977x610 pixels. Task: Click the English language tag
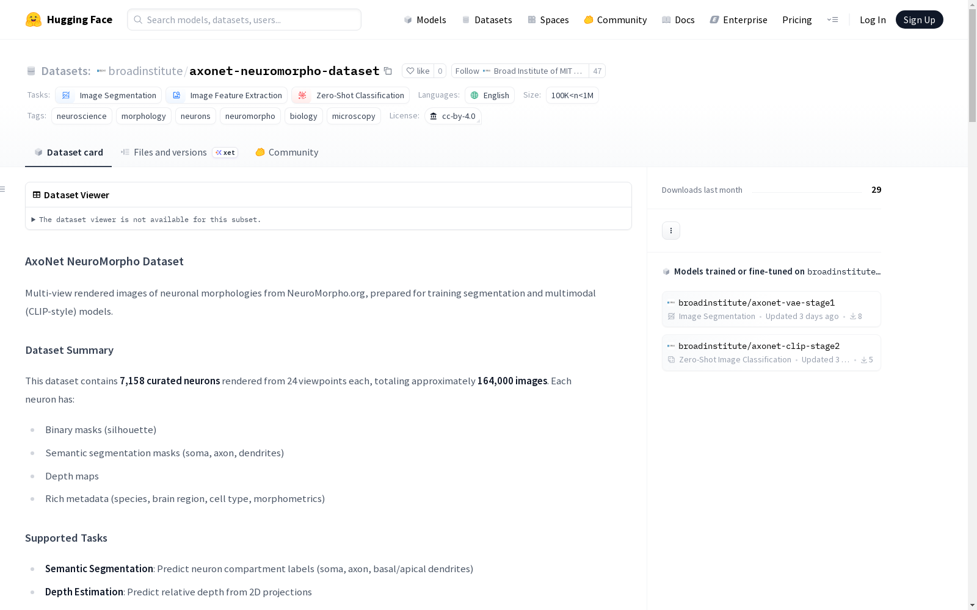click(x=490, y=95)
